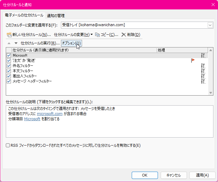Move rule down with down arrow

16,43
